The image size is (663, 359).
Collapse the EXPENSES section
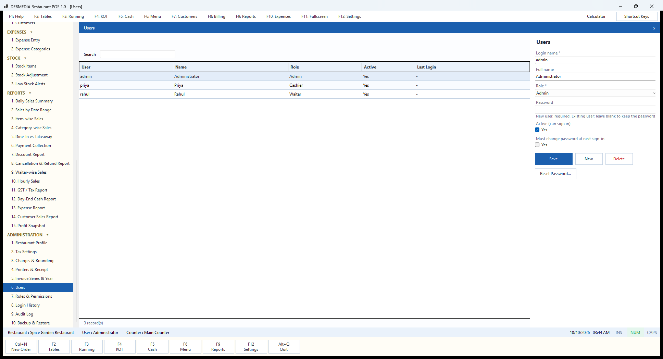(x=31, y=32)
